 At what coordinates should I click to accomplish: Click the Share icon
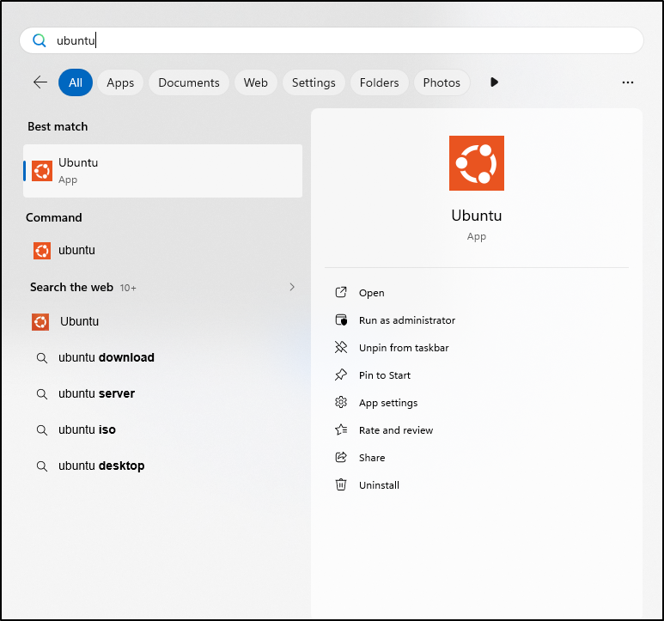point(341,457)
